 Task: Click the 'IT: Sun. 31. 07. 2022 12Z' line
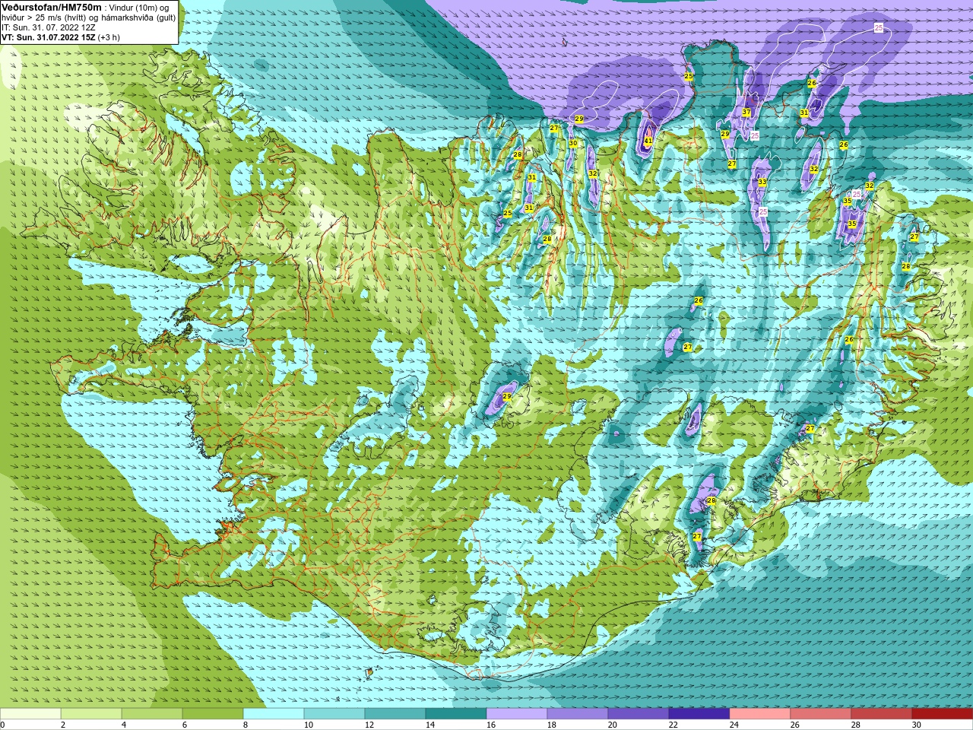coord(49,27)
